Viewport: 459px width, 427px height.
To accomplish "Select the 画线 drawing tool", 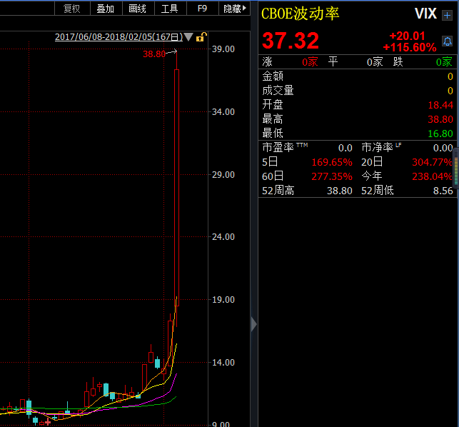I will 137,9.
